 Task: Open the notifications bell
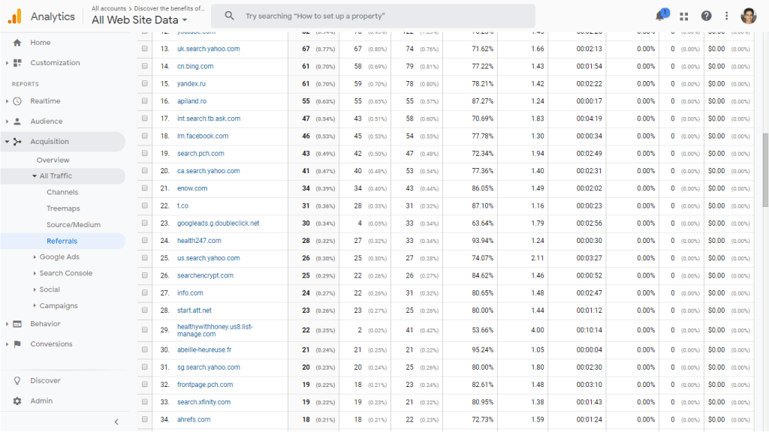(x=661, y=16)
